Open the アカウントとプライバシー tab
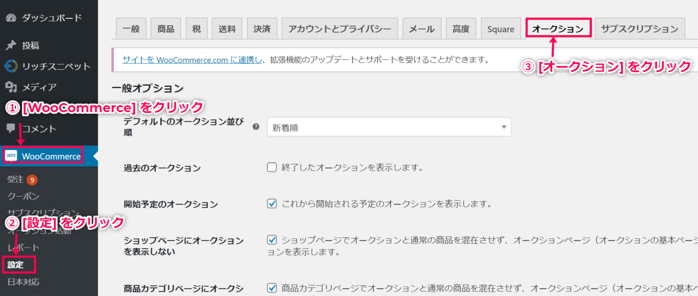The width and height of the screenshot is (698, 296). click(x=340, y=29)
